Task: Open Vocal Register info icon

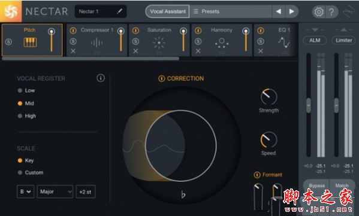Action: [101, 78]
